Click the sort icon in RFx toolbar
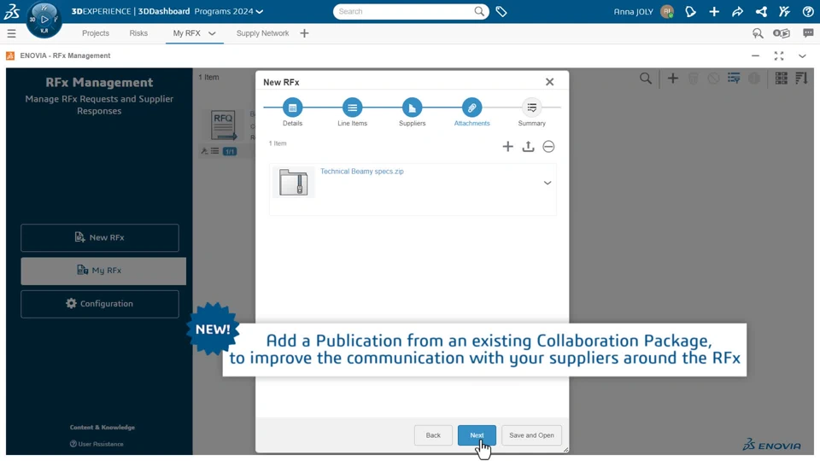 coord(802,79)
